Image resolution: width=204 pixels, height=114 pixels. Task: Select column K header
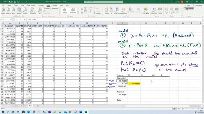(122, 23)
